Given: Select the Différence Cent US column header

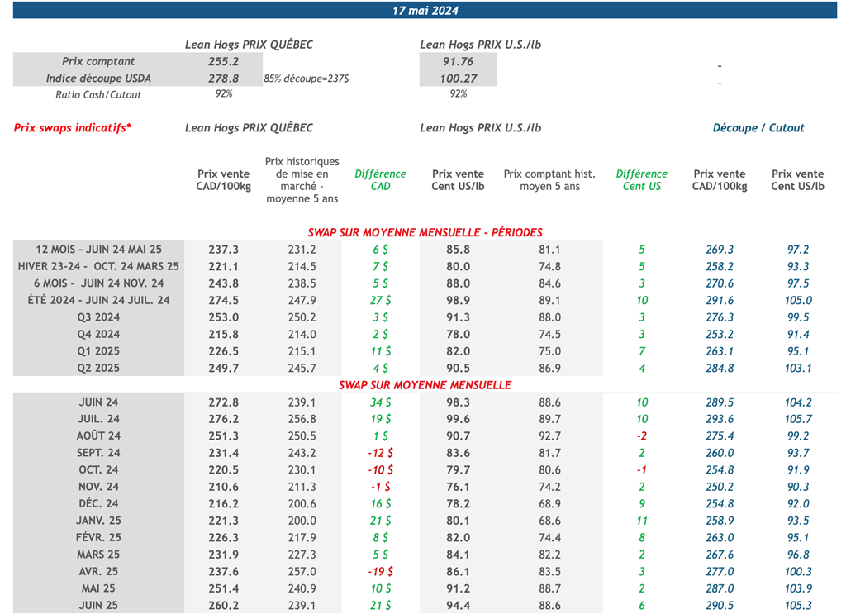Looking at the screenshot, I should (641, 180).
